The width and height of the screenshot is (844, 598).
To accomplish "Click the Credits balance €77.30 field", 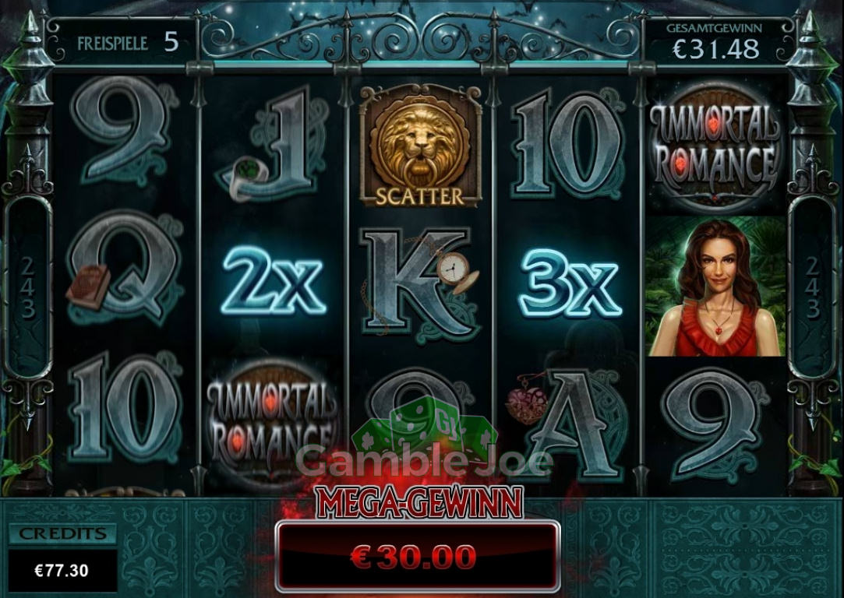I will pos(62,571).
